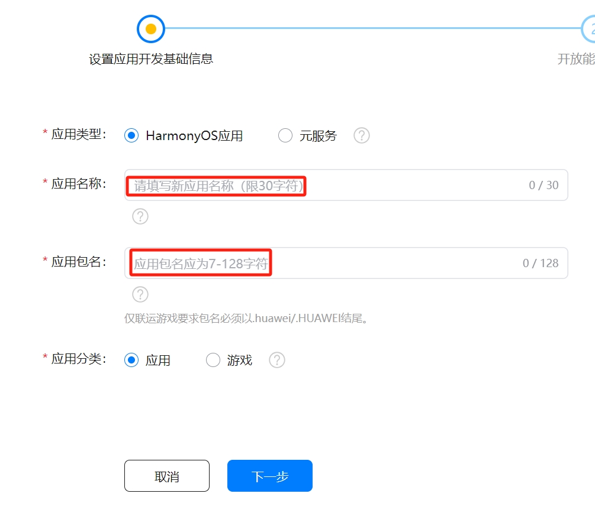Screen dimensions: 595x513
Task: Open help icon below 应用包名 field
Action: (x=140, y=294)
